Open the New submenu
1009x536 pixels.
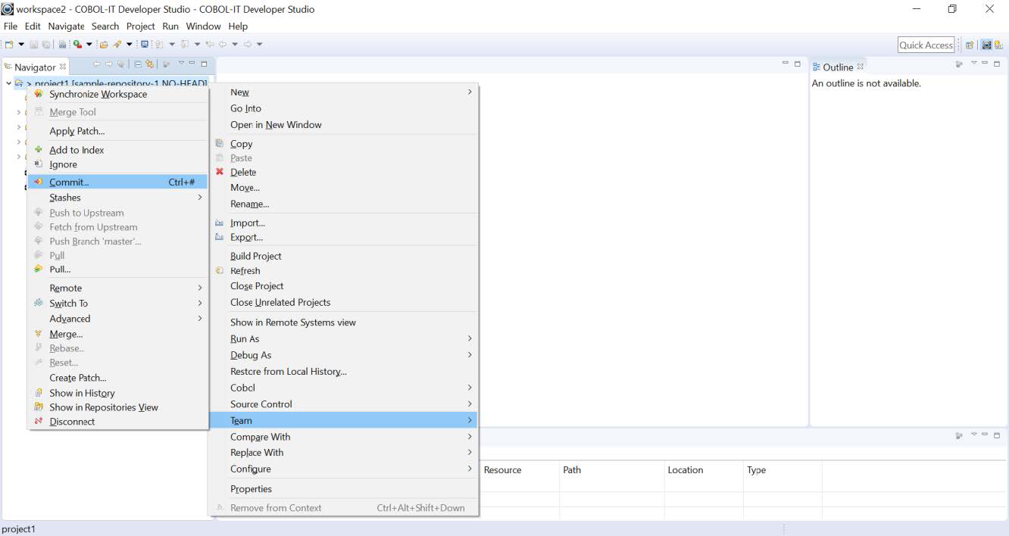click(469, 92)
